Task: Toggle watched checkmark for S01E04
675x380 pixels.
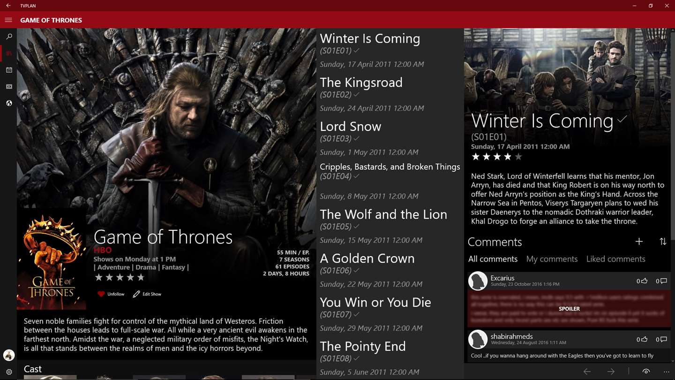Action: (x=357, y=176)
